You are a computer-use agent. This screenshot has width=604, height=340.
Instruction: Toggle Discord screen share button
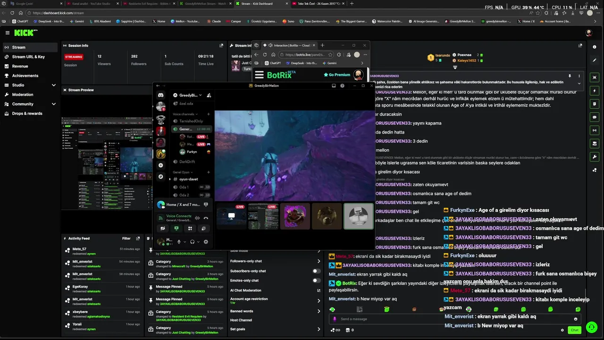click(176, 229)
